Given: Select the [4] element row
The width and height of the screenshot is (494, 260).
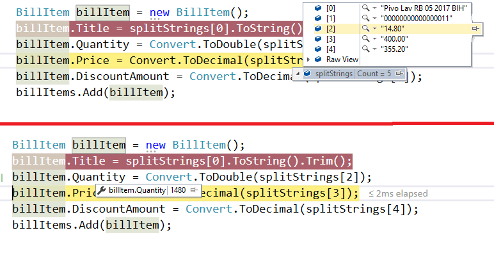Looking at the screenshot, I should tap(330, 49).
